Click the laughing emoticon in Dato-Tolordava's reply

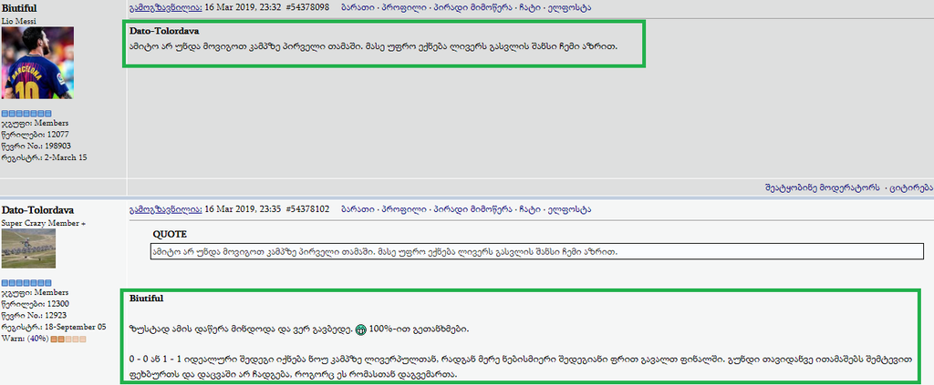(x=360, y=329)
